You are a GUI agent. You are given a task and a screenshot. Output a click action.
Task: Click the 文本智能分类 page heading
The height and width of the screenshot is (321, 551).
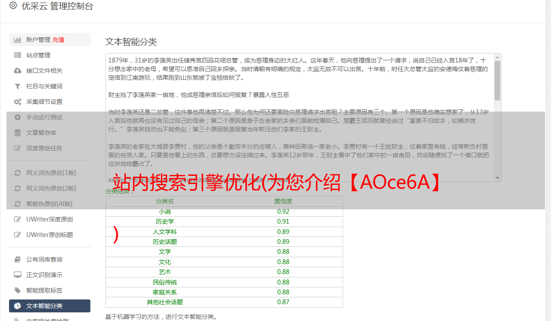click(131, 42)
